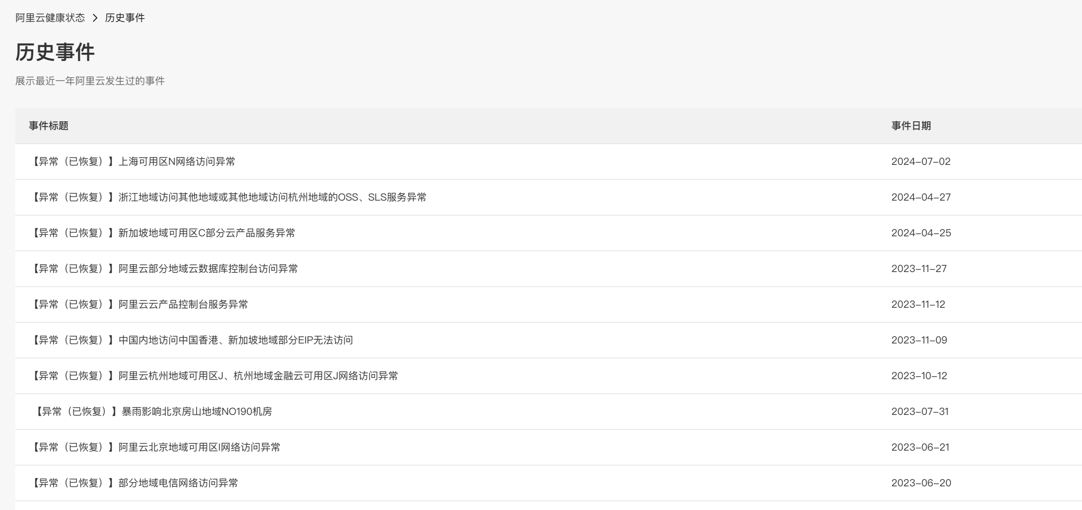Click the breadcrumb chevron separator icon
This screenshot has height=510, width=1082.
click(x=95, y=17)
